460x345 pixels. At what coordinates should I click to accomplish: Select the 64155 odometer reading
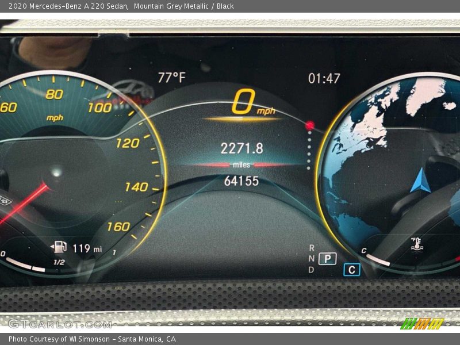pos(241,181)
